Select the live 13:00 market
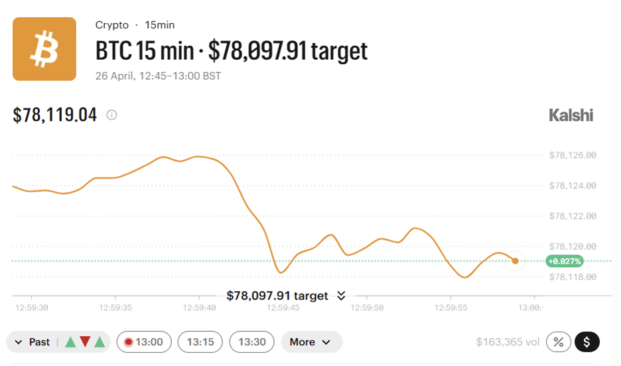621x366 pixels. pyautogui.click(x=144, y=342)
